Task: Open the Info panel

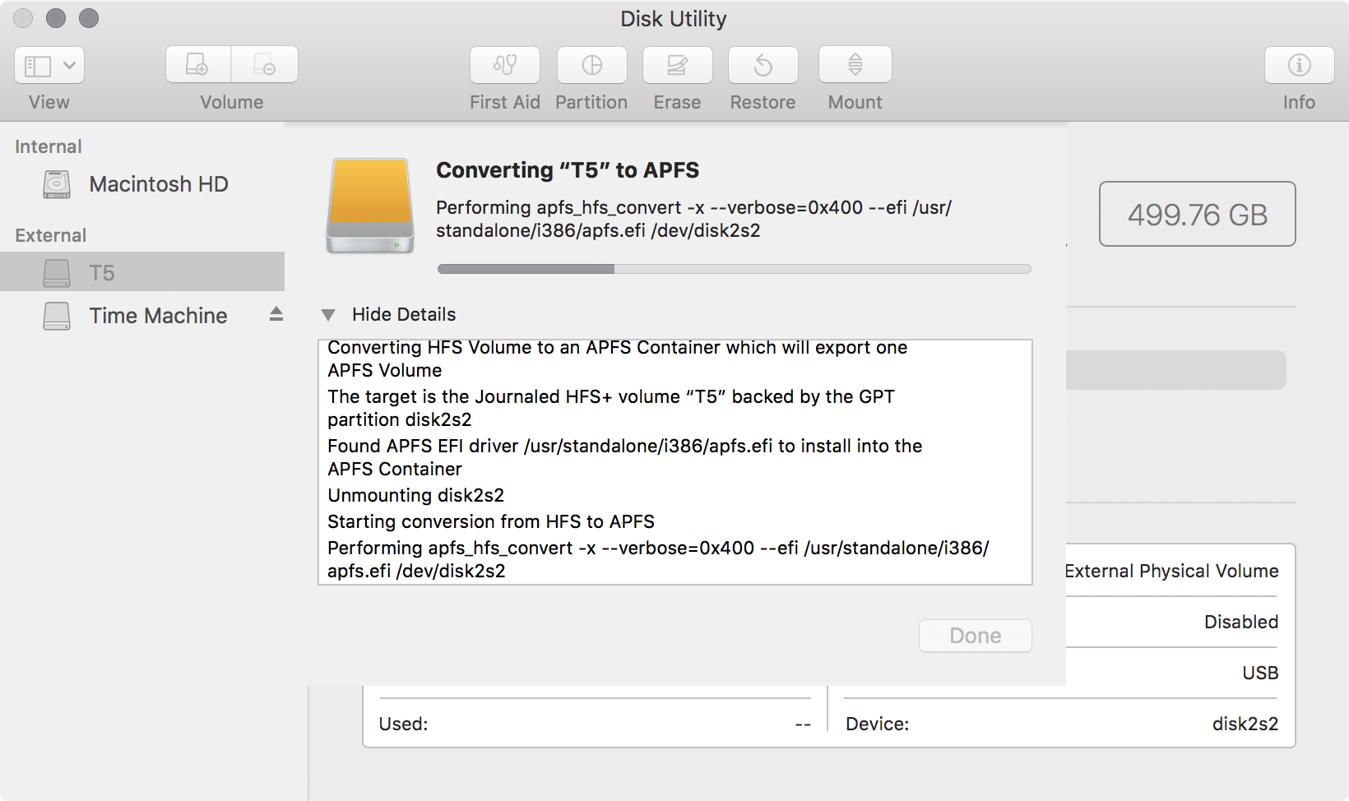Action: (x=1300, y=65)
